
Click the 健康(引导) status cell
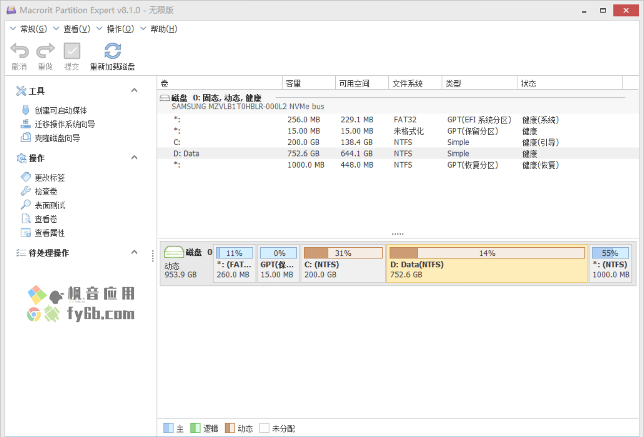540,142
